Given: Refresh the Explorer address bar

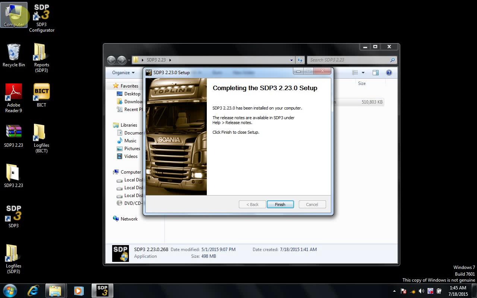Looking at the screenshot, I should 300,60.
